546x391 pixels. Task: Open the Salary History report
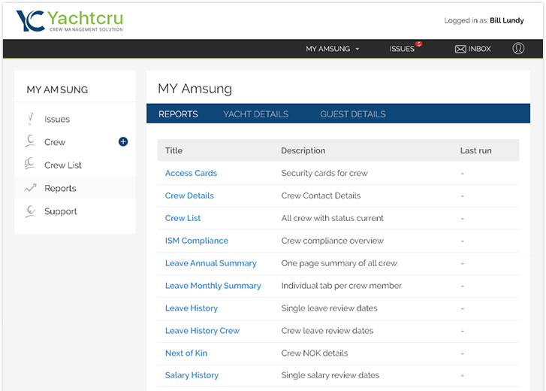point(192,375)
